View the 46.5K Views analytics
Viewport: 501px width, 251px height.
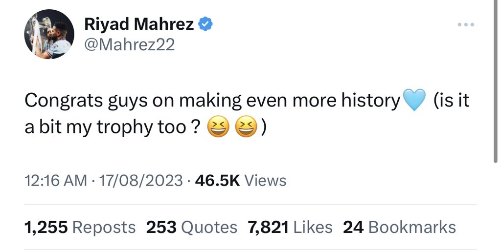240,181
